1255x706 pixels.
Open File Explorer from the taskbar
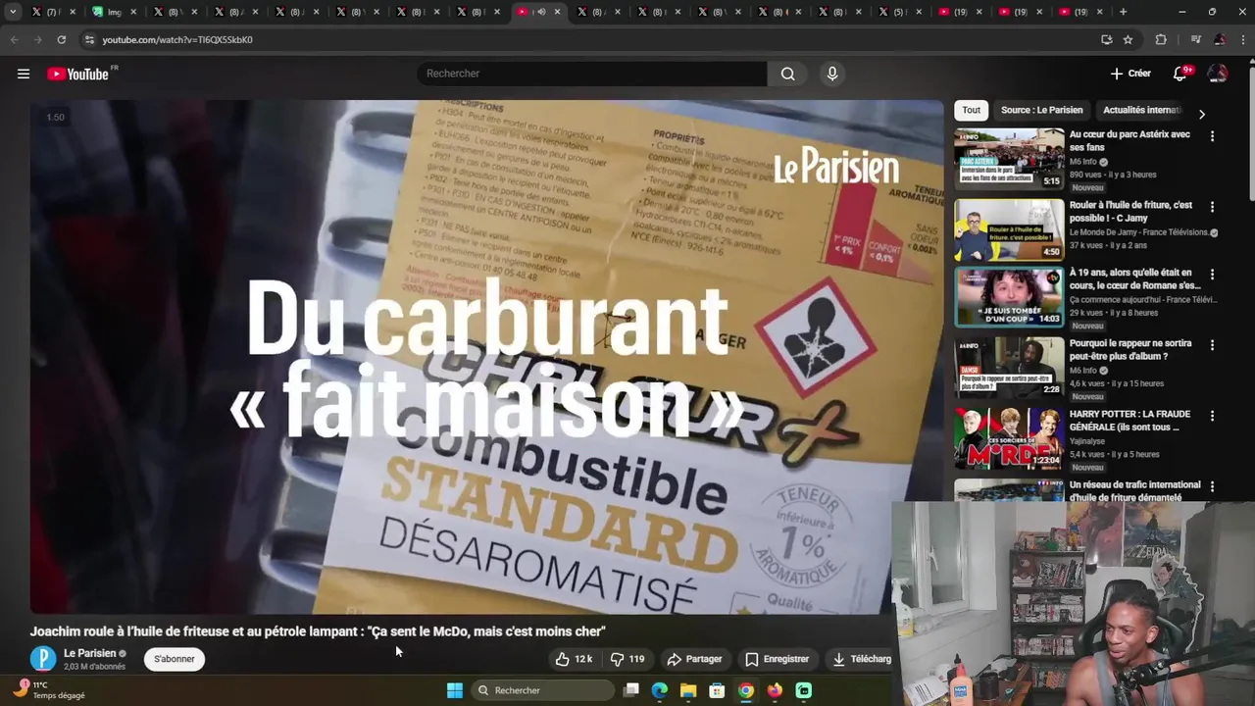click(x=688, y=690)
